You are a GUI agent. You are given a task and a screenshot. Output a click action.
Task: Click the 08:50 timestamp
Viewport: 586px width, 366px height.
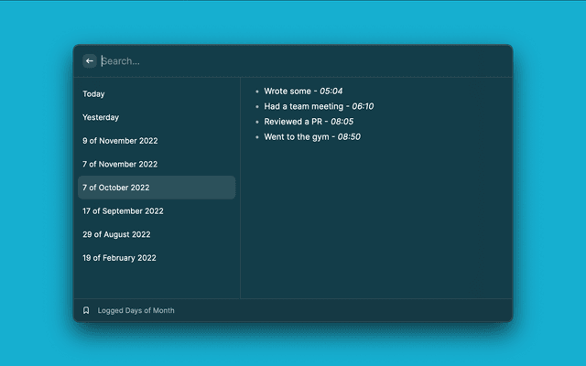coord(349,136)
